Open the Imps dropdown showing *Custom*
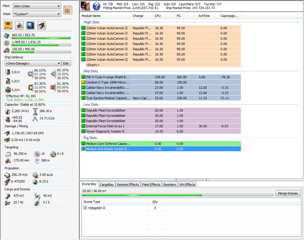The height and width of the screenshot is (240, 304). click(37, 14)
